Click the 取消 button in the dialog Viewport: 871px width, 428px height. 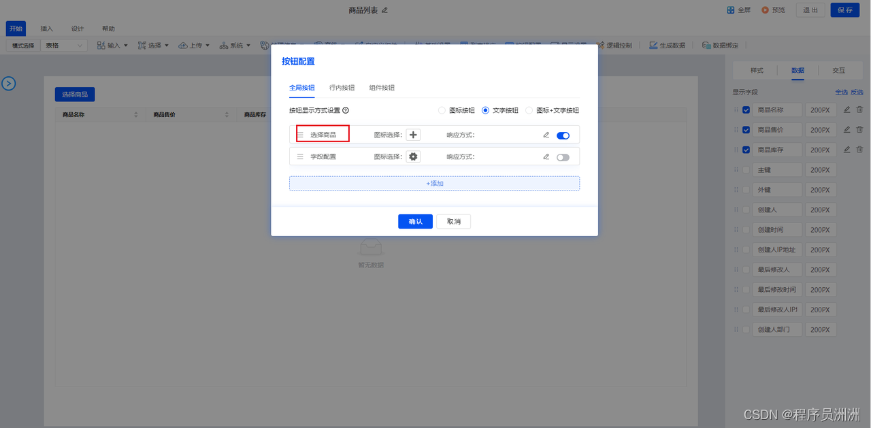point(453,222)
